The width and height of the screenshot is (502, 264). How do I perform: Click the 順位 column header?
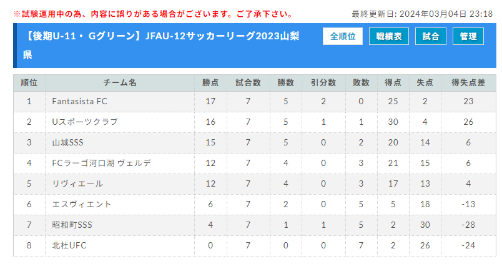pyautogui.click(x=29, y=83)
